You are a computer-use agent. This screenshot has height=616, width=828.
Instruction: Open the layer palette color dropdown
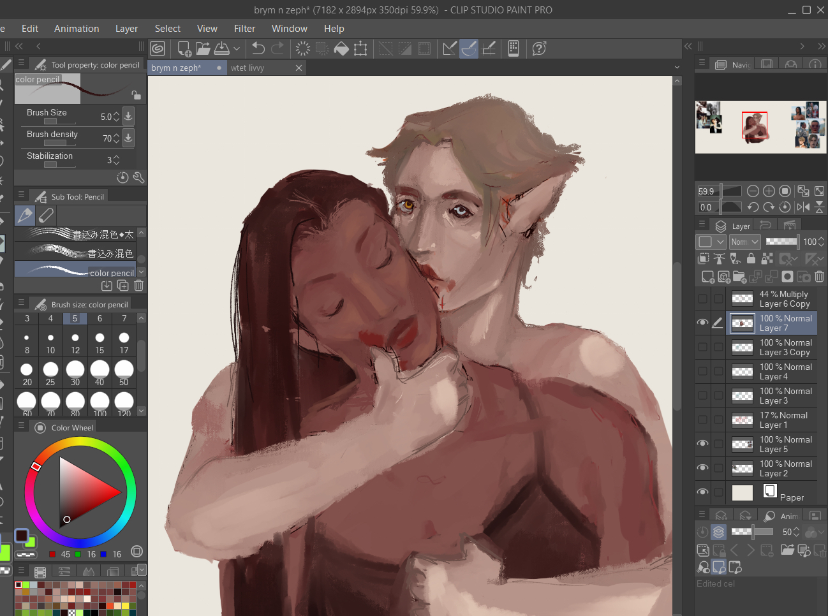711,242
